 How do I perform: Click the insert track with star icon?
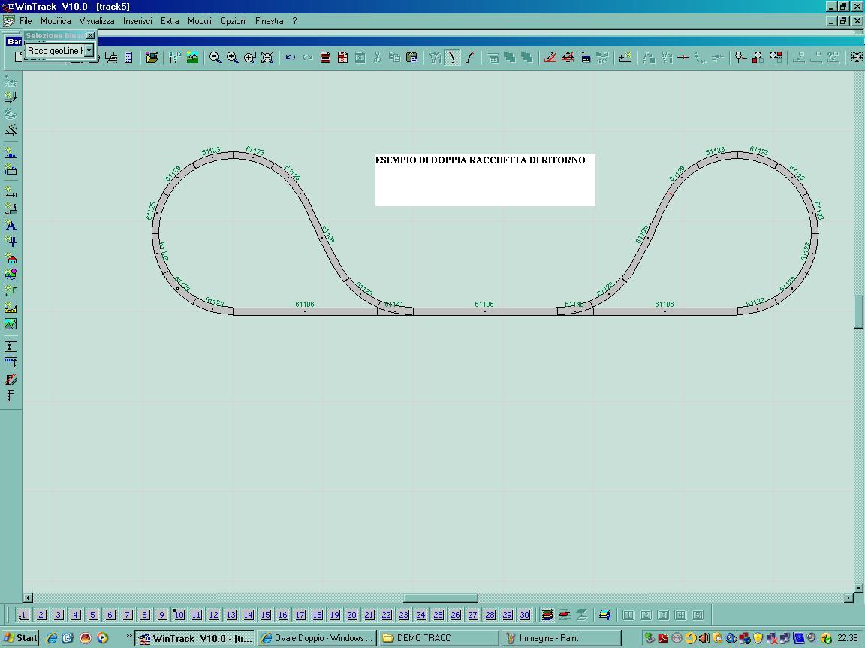625,57
